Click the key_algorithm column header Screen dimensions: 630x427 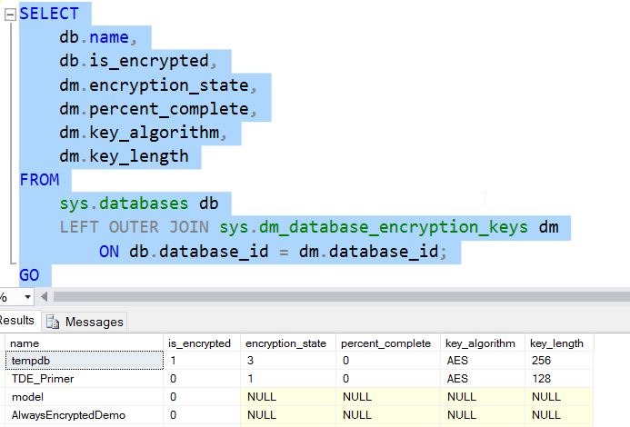[x=480, y=343]
